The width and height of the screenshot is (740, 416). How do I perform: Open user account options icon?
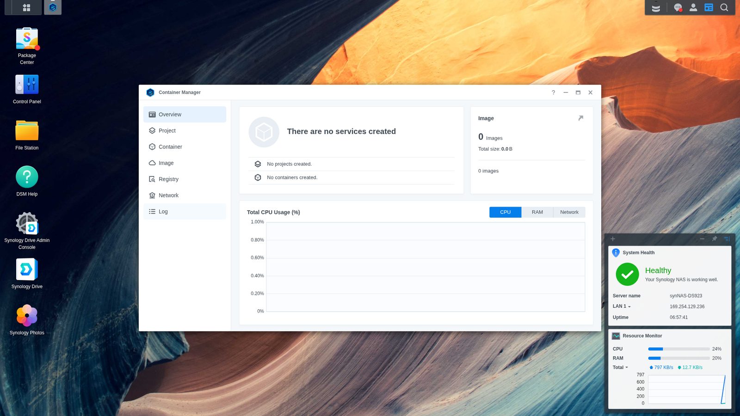tap(693, 7)
